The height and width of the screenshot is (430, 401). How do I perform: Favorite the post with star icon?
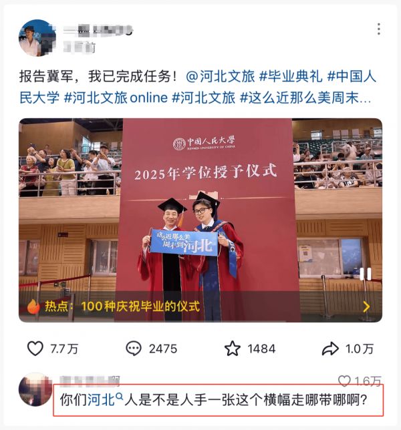[x=232, y=349]
